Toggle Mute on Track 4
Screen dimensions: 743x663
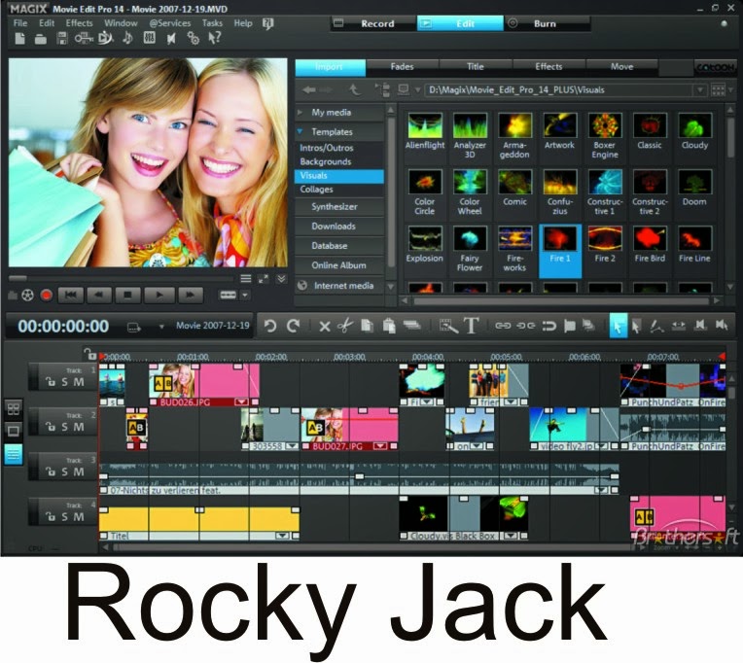tap(79, 517)
